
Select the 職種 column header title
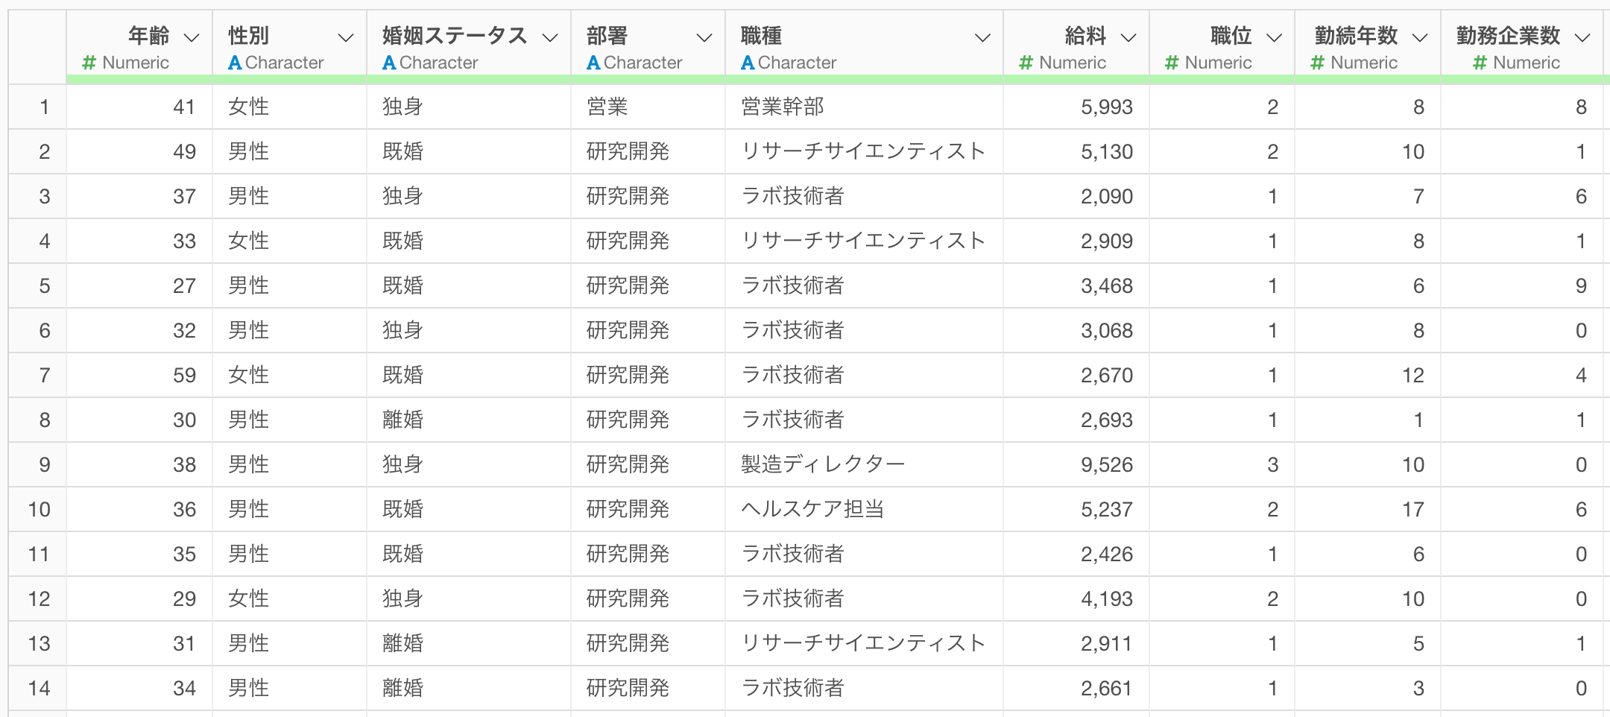[x=762, y=35]
